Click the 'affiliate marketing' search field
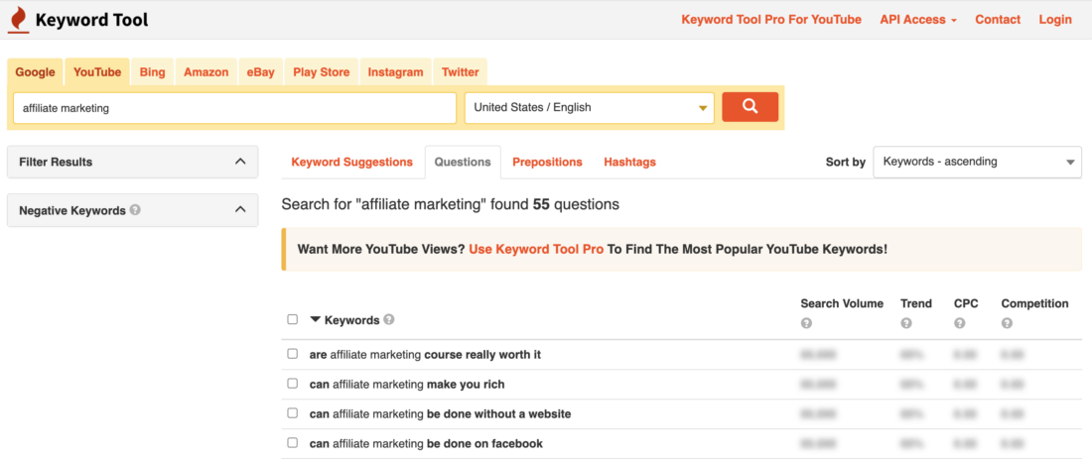 [234, 108]
